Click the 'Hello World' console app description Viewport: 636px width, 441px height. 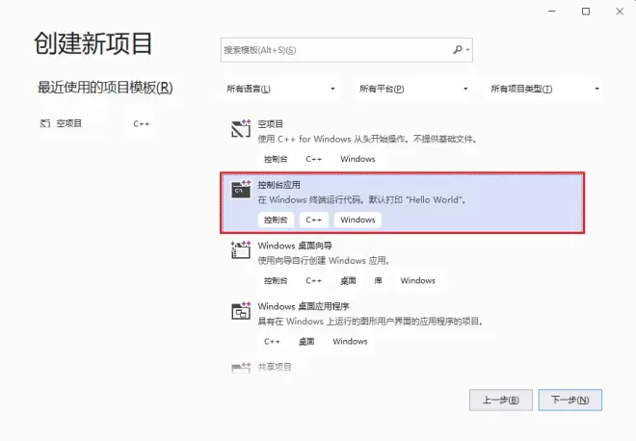click(363, 199)
